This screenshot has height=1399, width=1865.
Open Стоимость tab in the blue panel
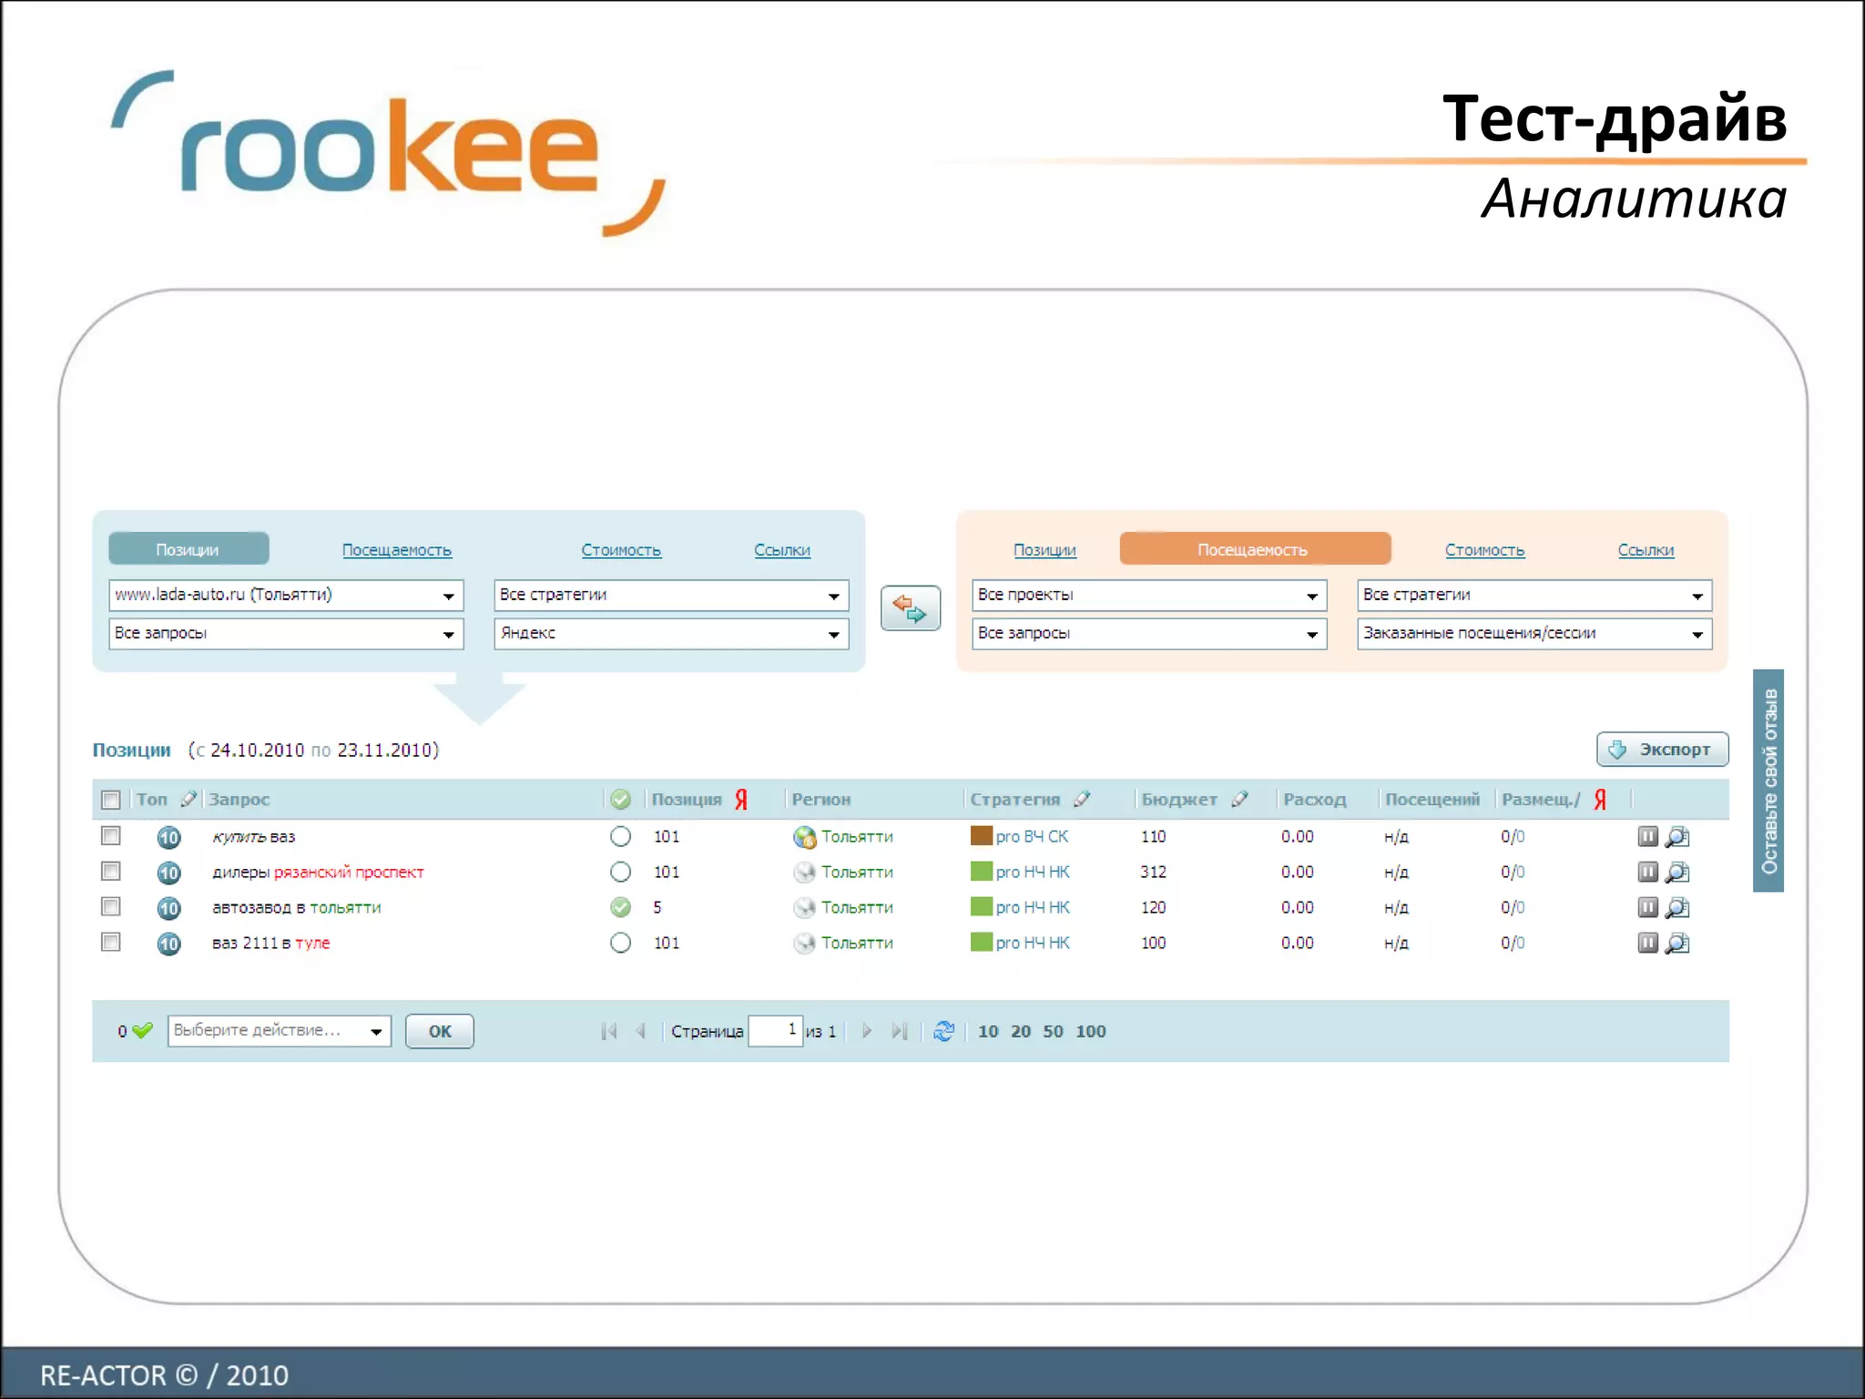click(621, 550)
